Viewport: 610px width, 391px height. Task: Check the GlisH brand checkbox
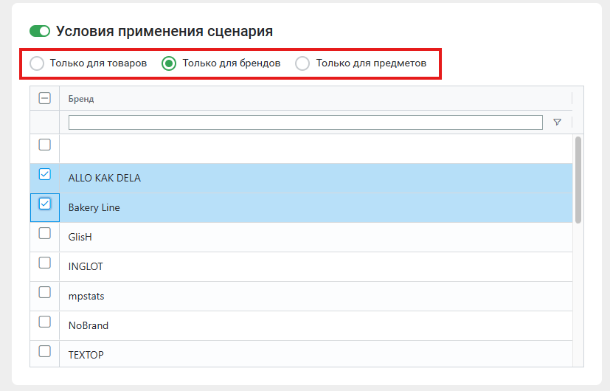[44, 233]
